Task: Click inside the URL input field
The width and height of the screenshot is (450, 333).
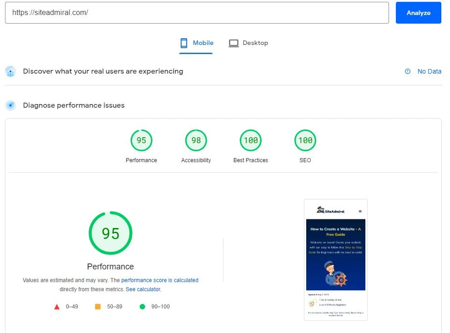Action: (196, 13)
